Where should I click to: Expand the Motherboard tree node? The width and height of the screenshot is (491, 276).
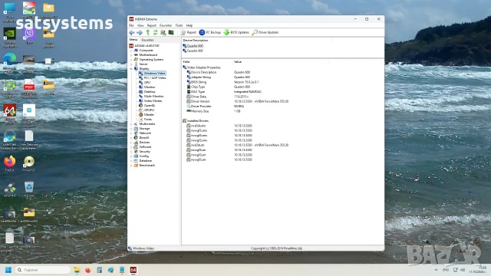131,55
